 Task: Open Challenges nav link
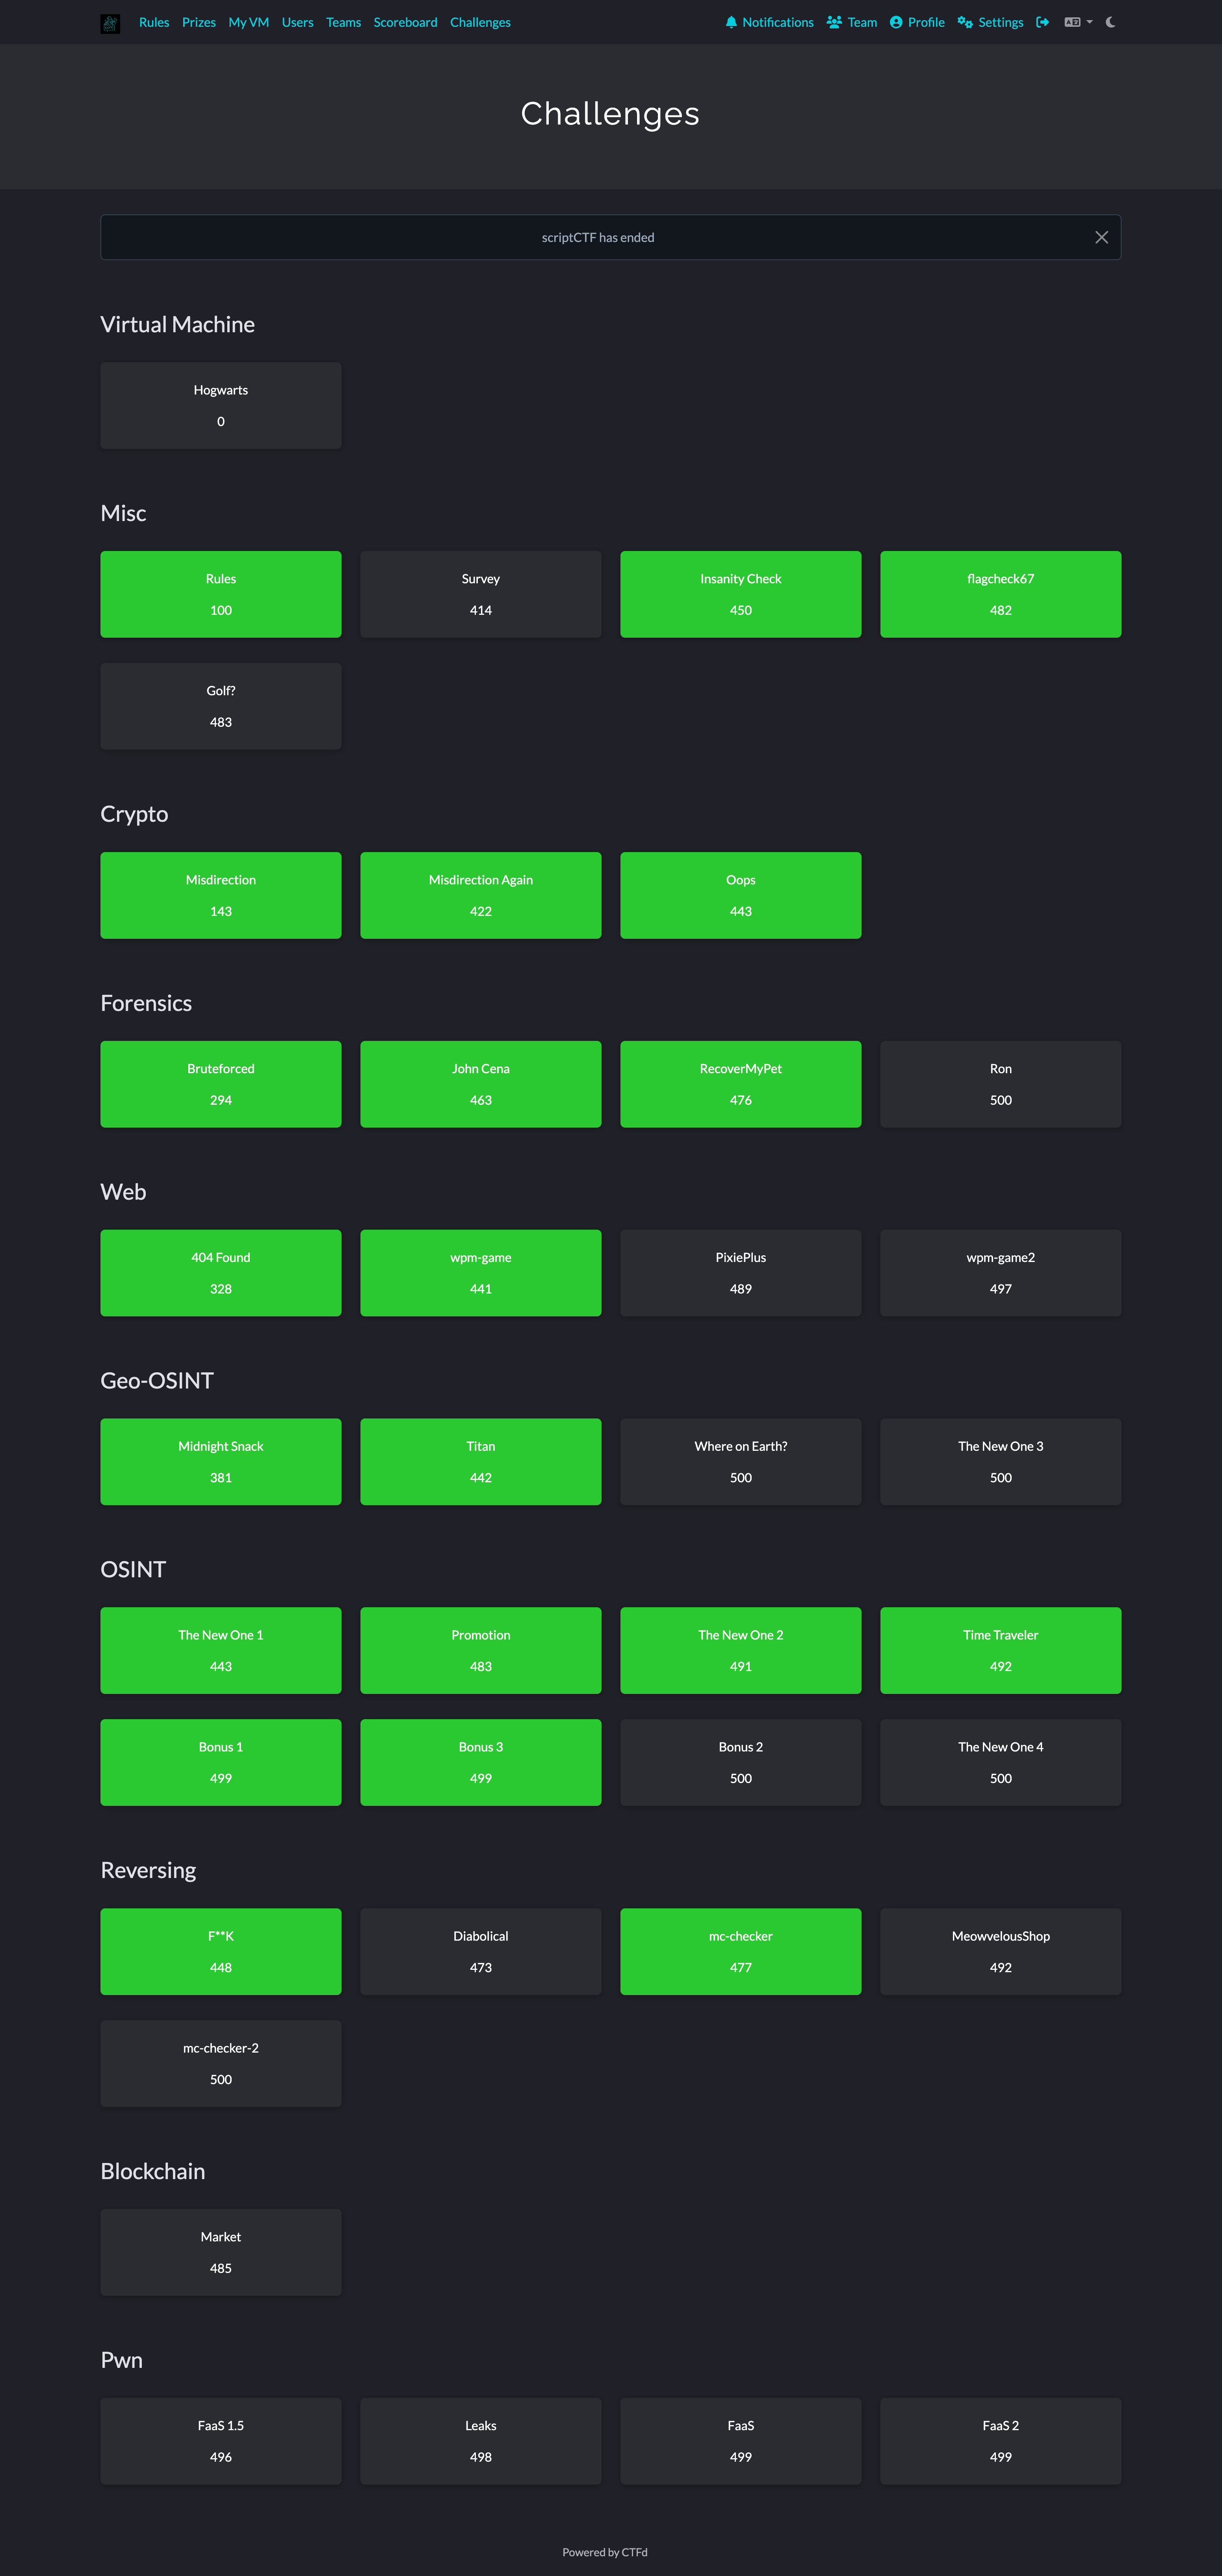click(481, 22)
